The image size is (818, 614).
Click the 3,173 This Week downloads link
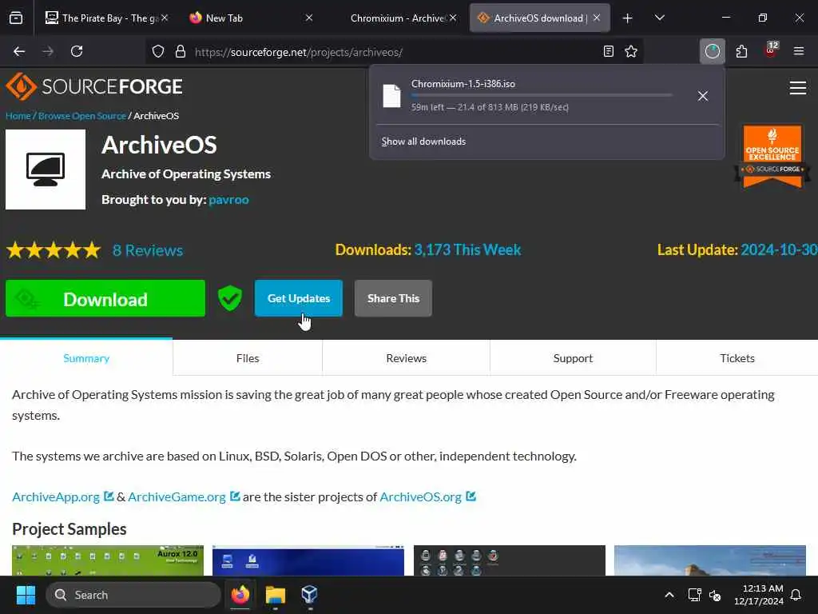tap(467, 249)
